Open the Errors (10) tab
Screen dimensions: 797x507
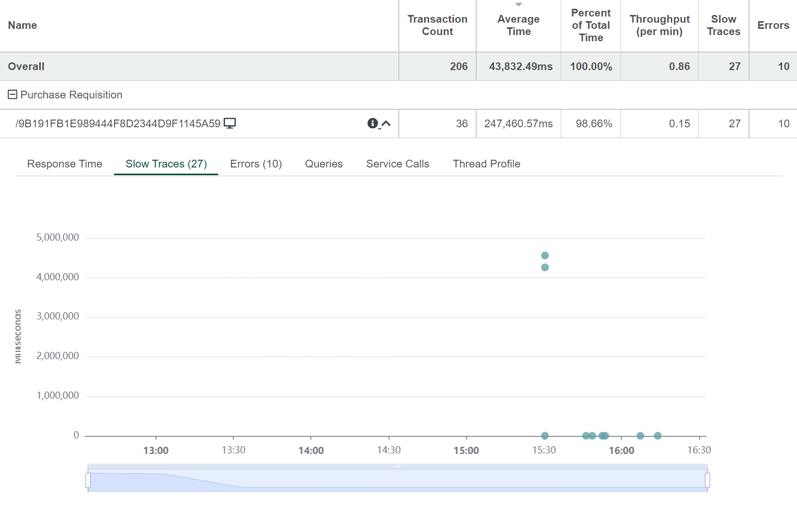256,164
